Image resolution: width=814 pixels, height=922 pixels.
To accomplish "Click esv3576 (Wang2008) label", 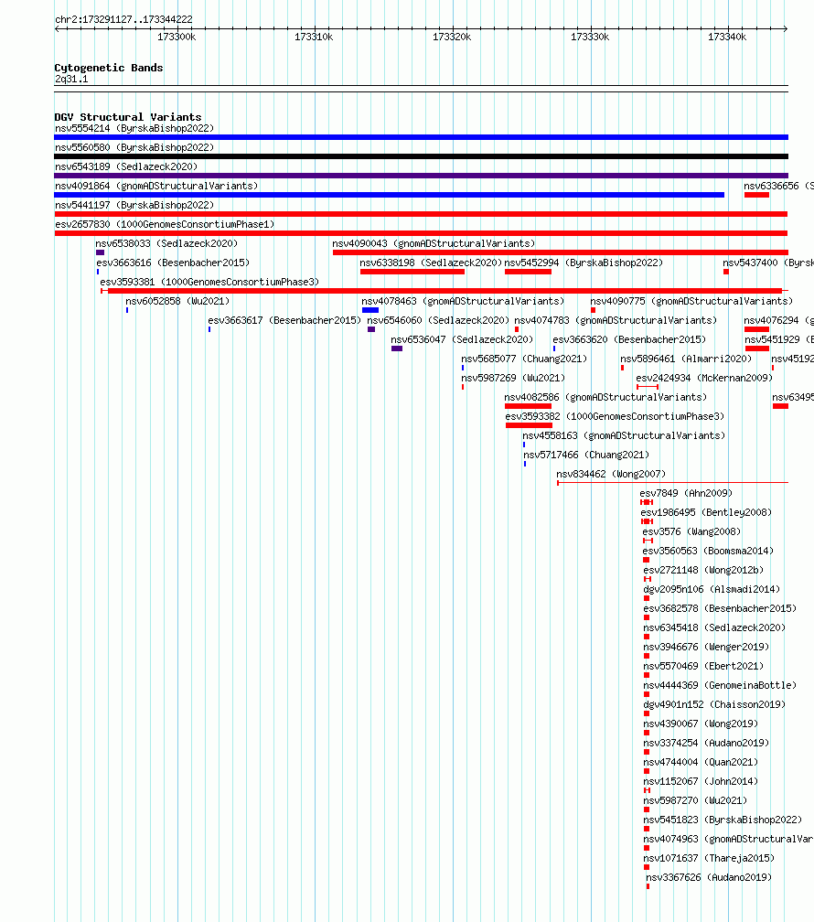I will click(691, 531).
